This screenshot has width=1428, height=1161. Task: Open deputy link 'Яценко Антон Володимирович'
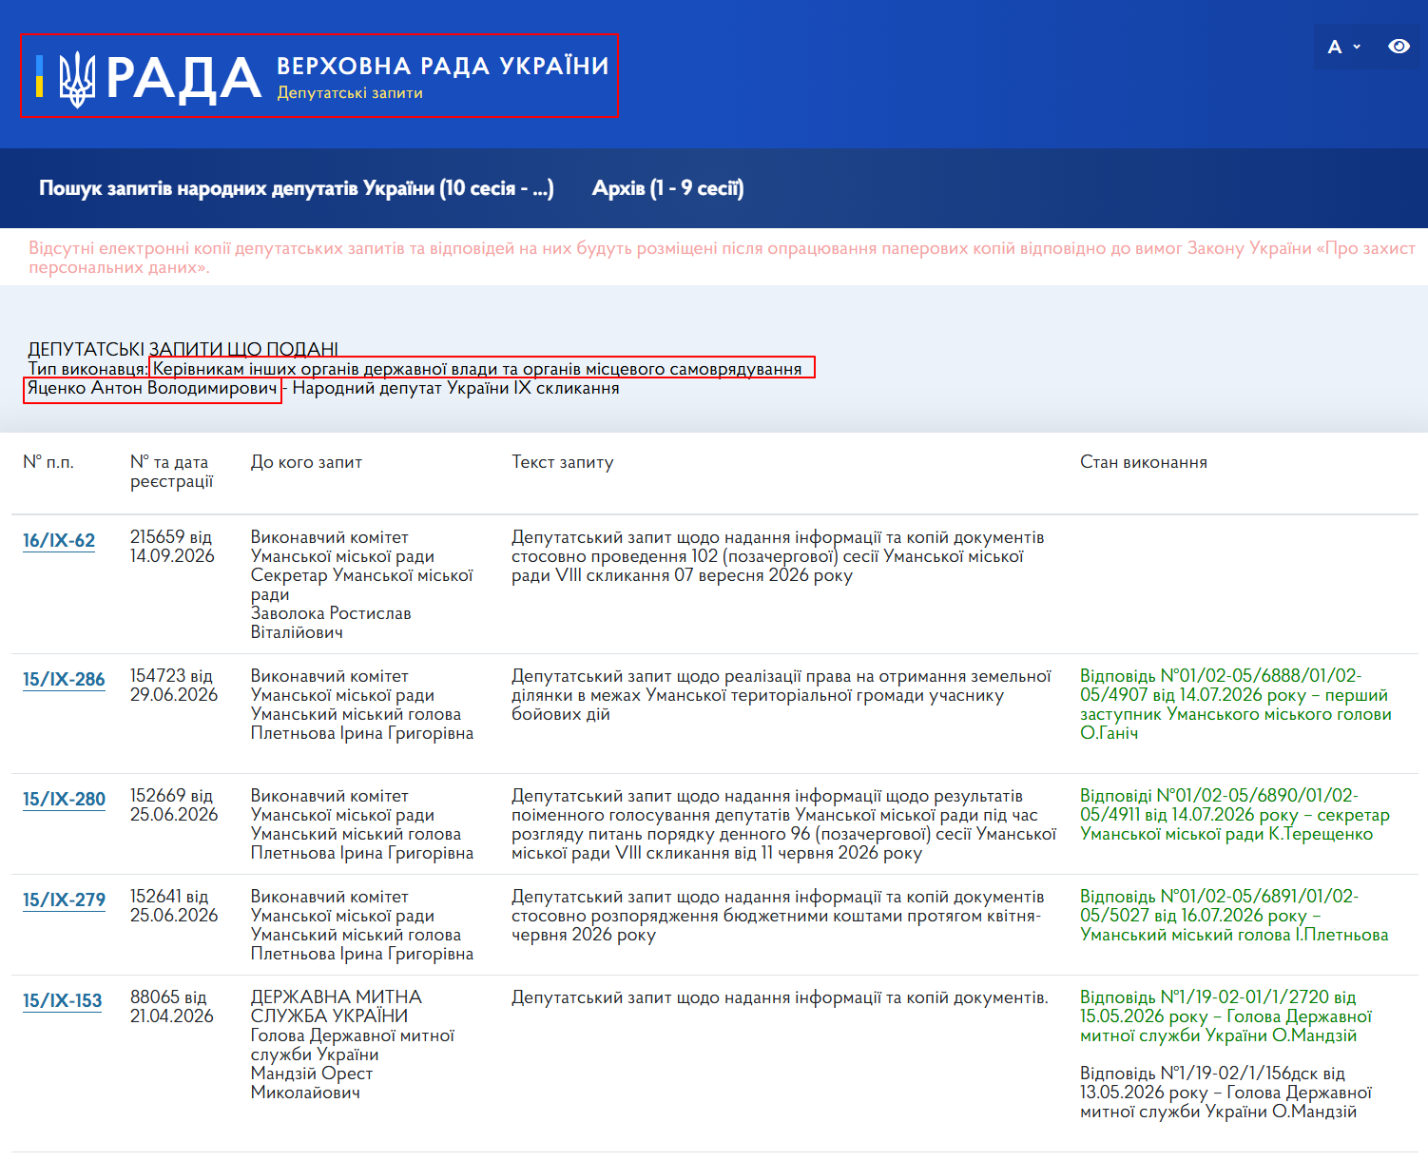tap(152, 388)
